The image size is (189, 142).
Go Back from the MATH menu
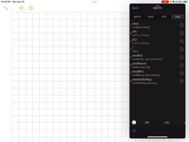coord(135,8)
